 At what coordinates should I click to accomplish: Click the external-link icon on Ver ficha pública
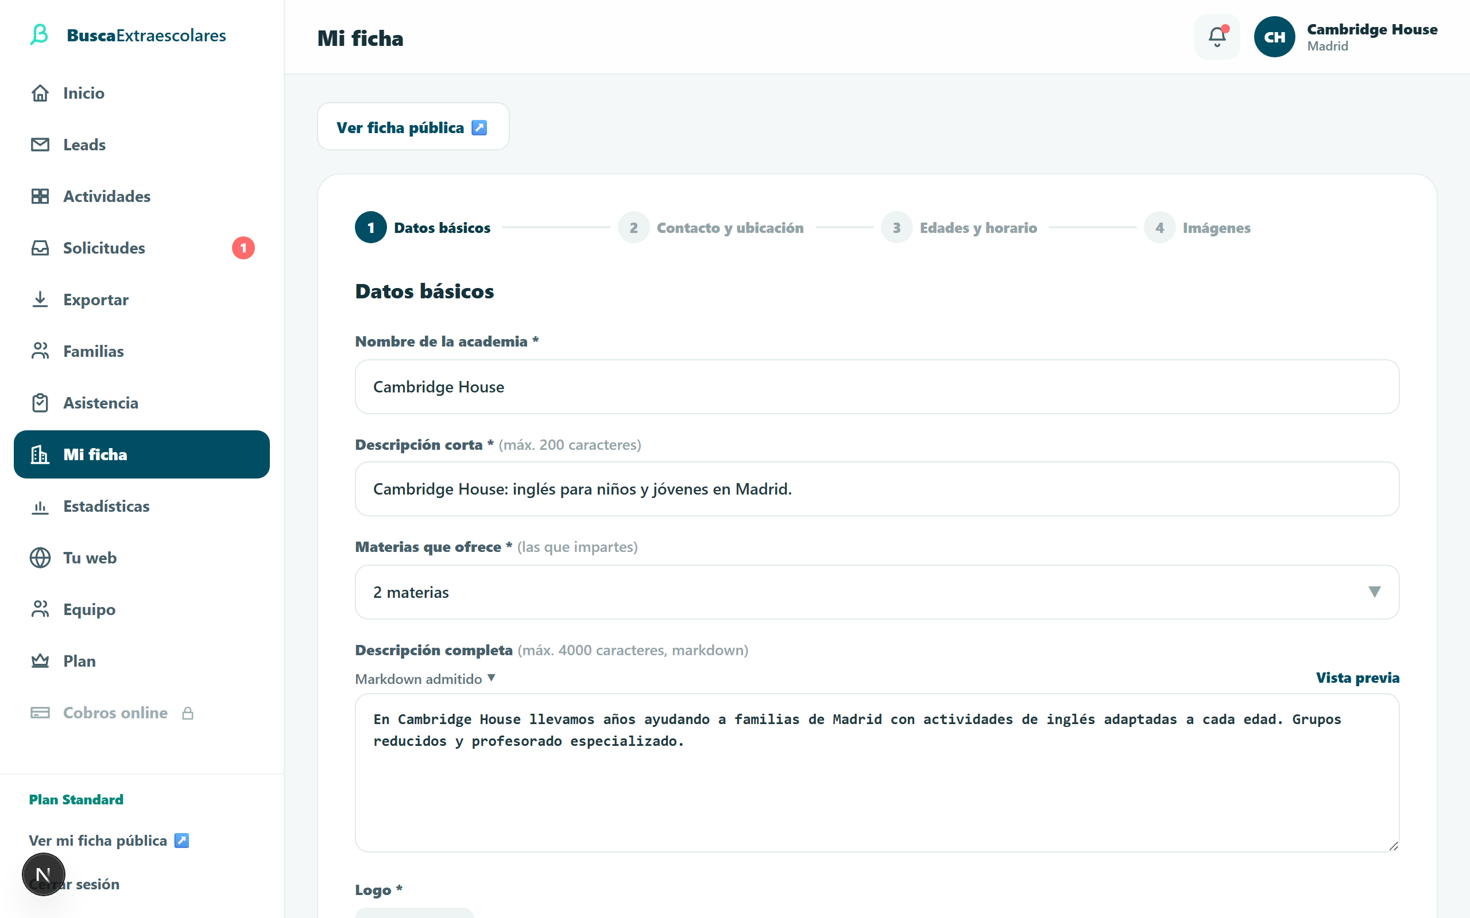[479, 127]
